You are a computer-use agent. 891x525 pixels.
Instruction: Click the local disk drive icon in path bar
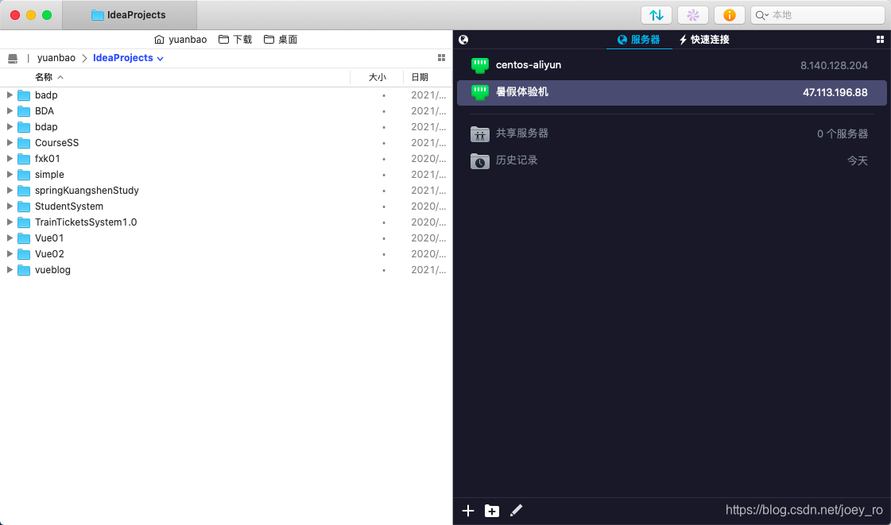pos(13,58)
